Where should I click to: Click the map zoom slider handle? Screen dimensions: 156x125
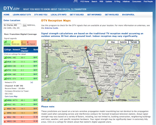(x=47, y=61)
